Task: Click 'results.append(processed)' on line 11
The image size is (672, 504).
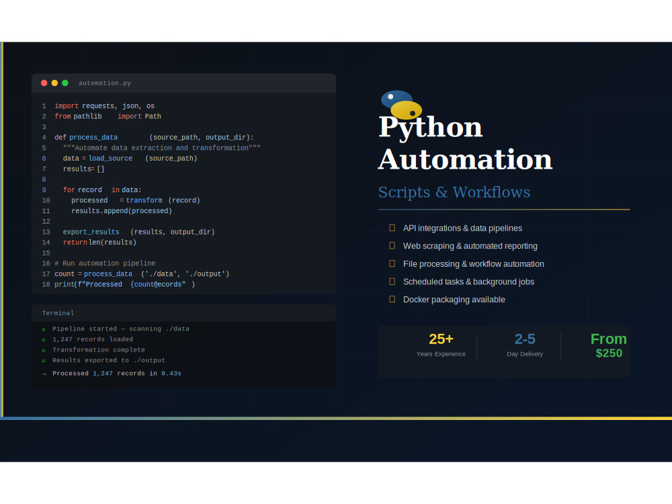Action: click(122, 211)
